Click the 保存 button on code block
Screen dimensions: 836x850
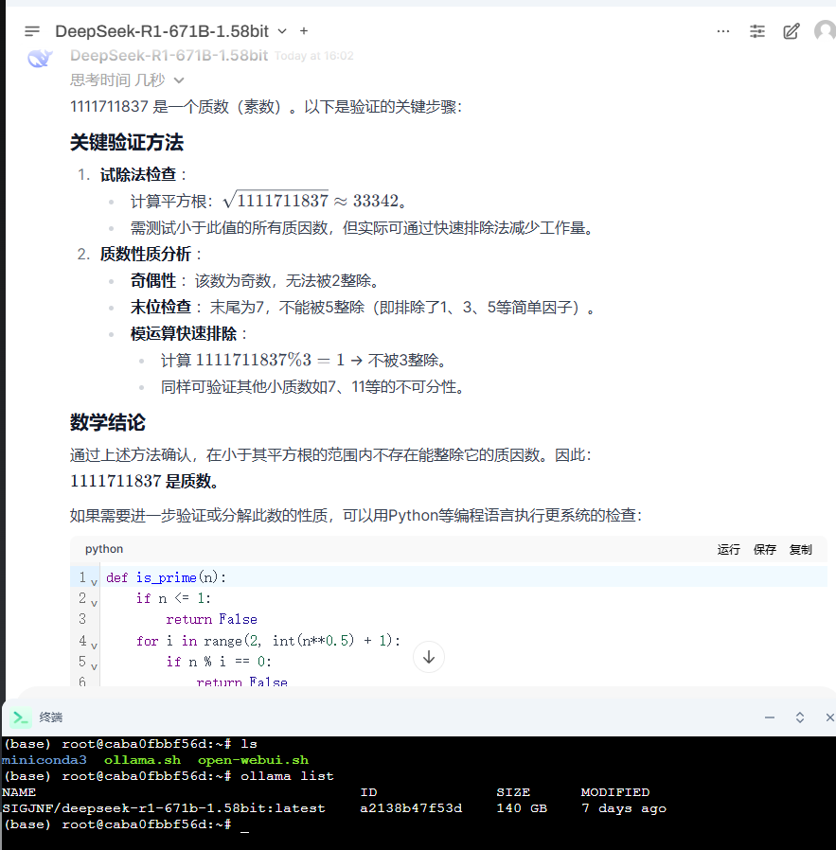coord(764,550)
